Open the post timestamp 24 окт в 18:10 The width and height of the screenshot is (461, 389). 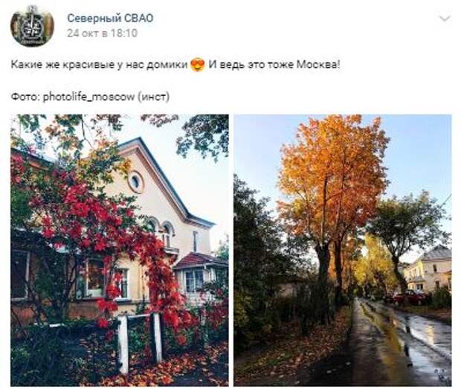coord(102,33)
